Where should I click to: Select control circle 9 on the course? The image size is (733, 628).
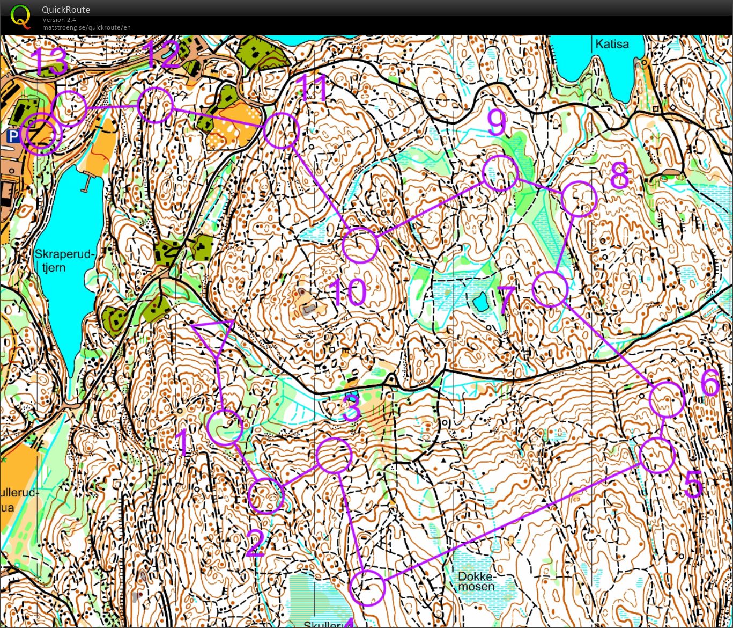[500, 173]
